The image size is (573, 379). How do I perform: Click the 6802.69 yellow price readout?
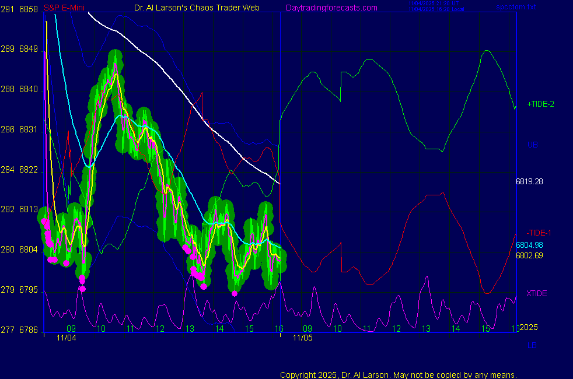point(529,255)
